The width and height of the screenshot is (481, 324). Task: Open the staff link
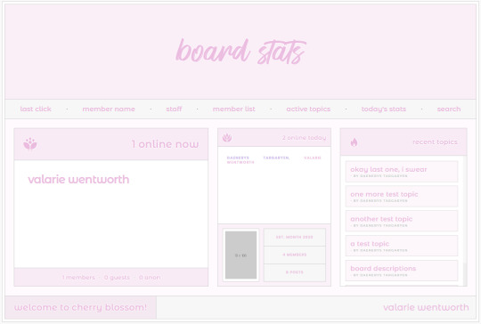click(174, 109)
